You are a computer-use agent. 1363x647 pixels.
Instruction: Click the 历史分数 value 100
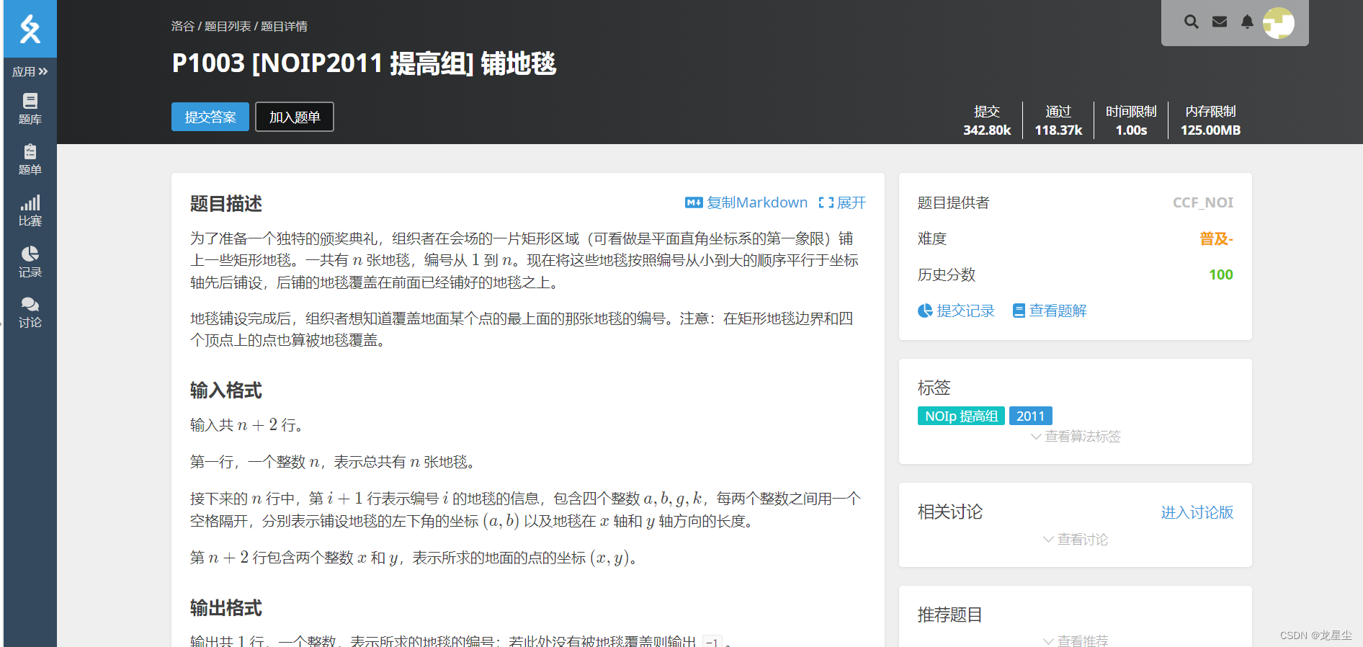pyautogui.click(x=1220, y=275)
